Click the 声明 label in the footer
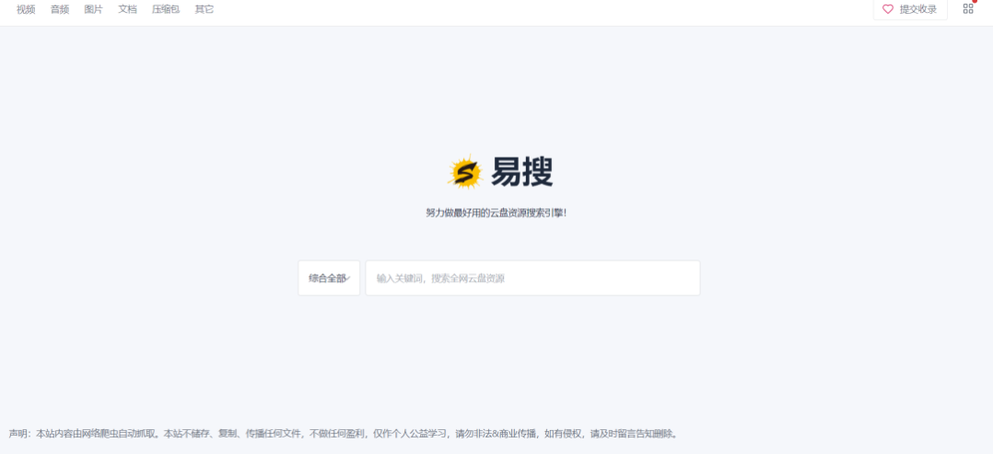Viewport: 993px width, 454px height. click(x=19, y=434)
